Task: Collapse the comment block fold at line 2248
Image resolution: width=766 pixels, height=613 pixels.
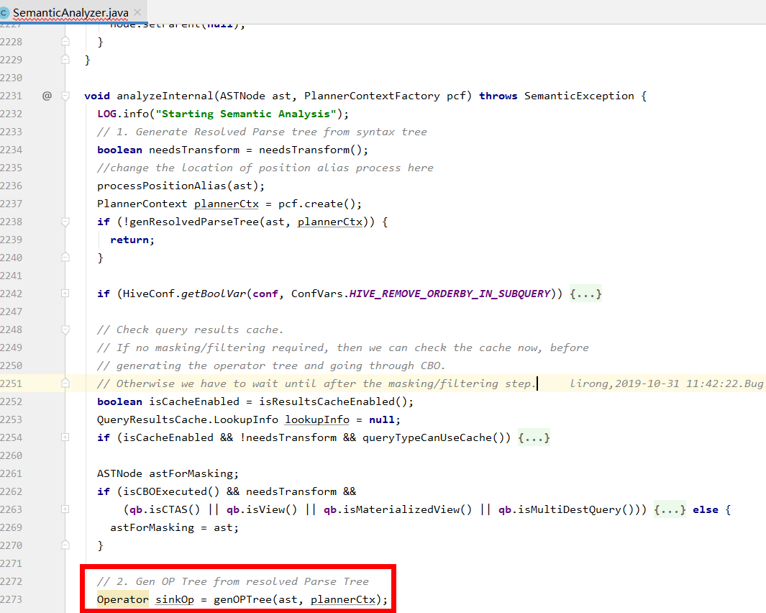Action: click(x=65, y=330)
